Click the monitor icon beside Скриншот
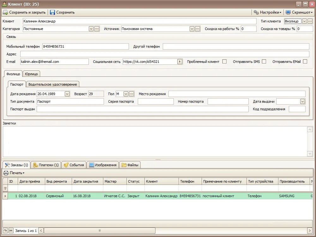316x237 pixels. point(288,12)
